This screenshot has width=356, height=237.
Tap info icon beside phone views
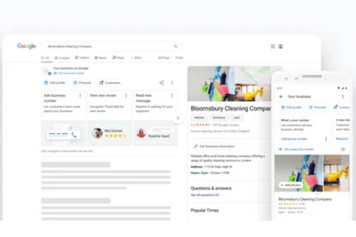click(343, 149)
